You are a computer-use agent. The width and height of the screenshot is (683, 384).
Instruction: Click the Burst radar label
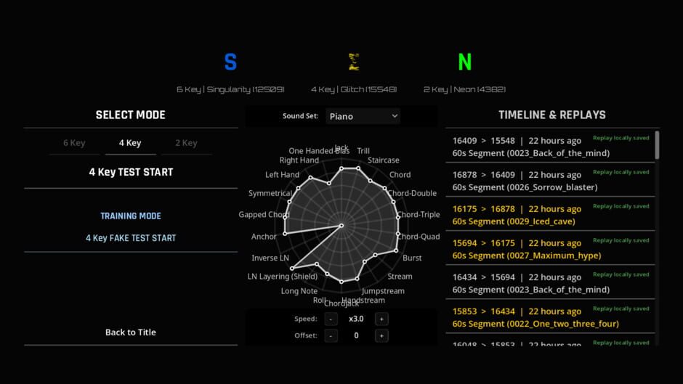point(412,258)
